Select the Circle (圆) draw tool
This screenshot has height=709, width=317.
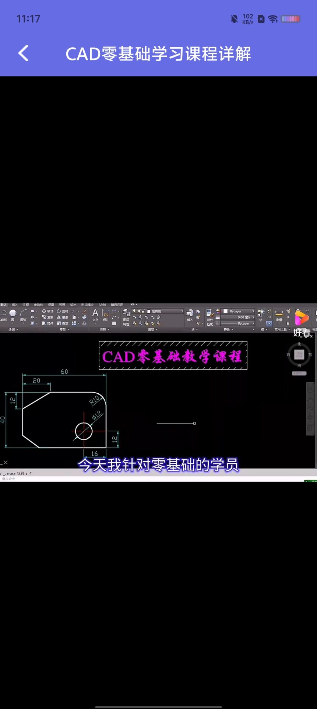pos(13,315)
